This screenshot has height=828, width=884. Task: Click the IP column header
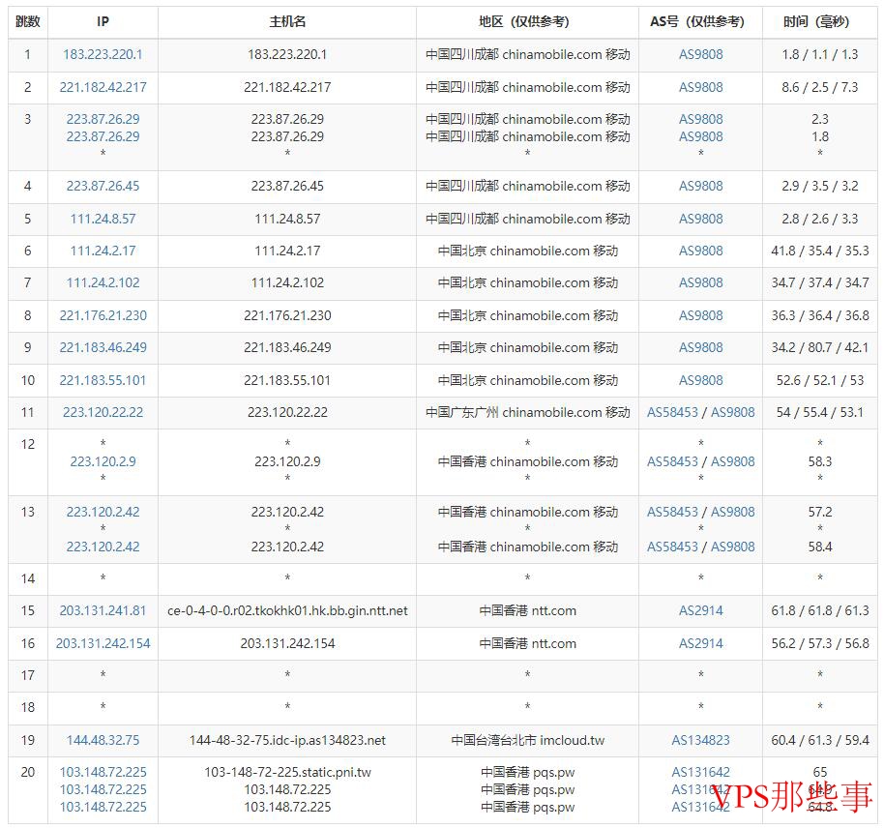coord(103,22)
